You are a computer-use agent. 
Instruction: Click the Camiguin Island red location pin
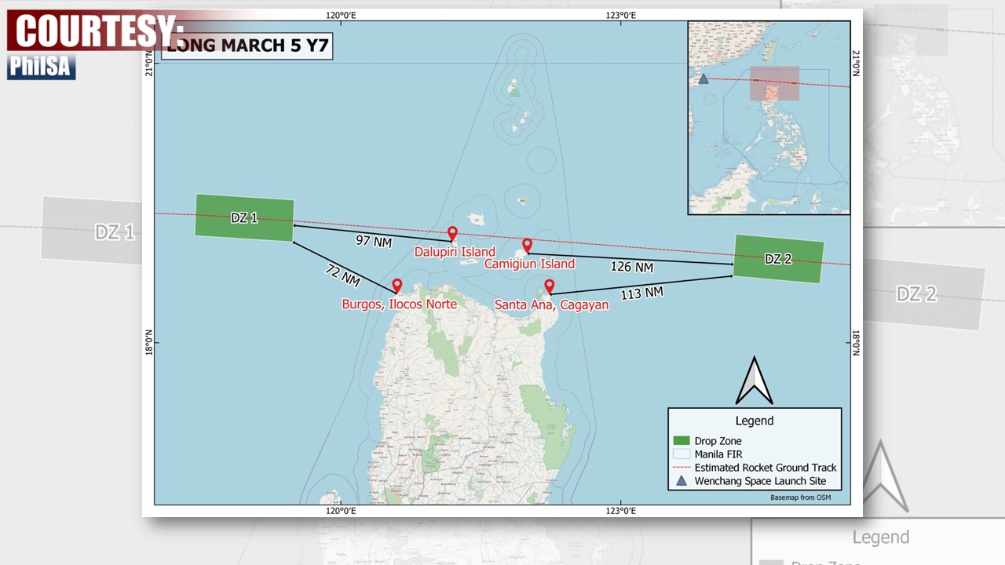pos(528,245)
